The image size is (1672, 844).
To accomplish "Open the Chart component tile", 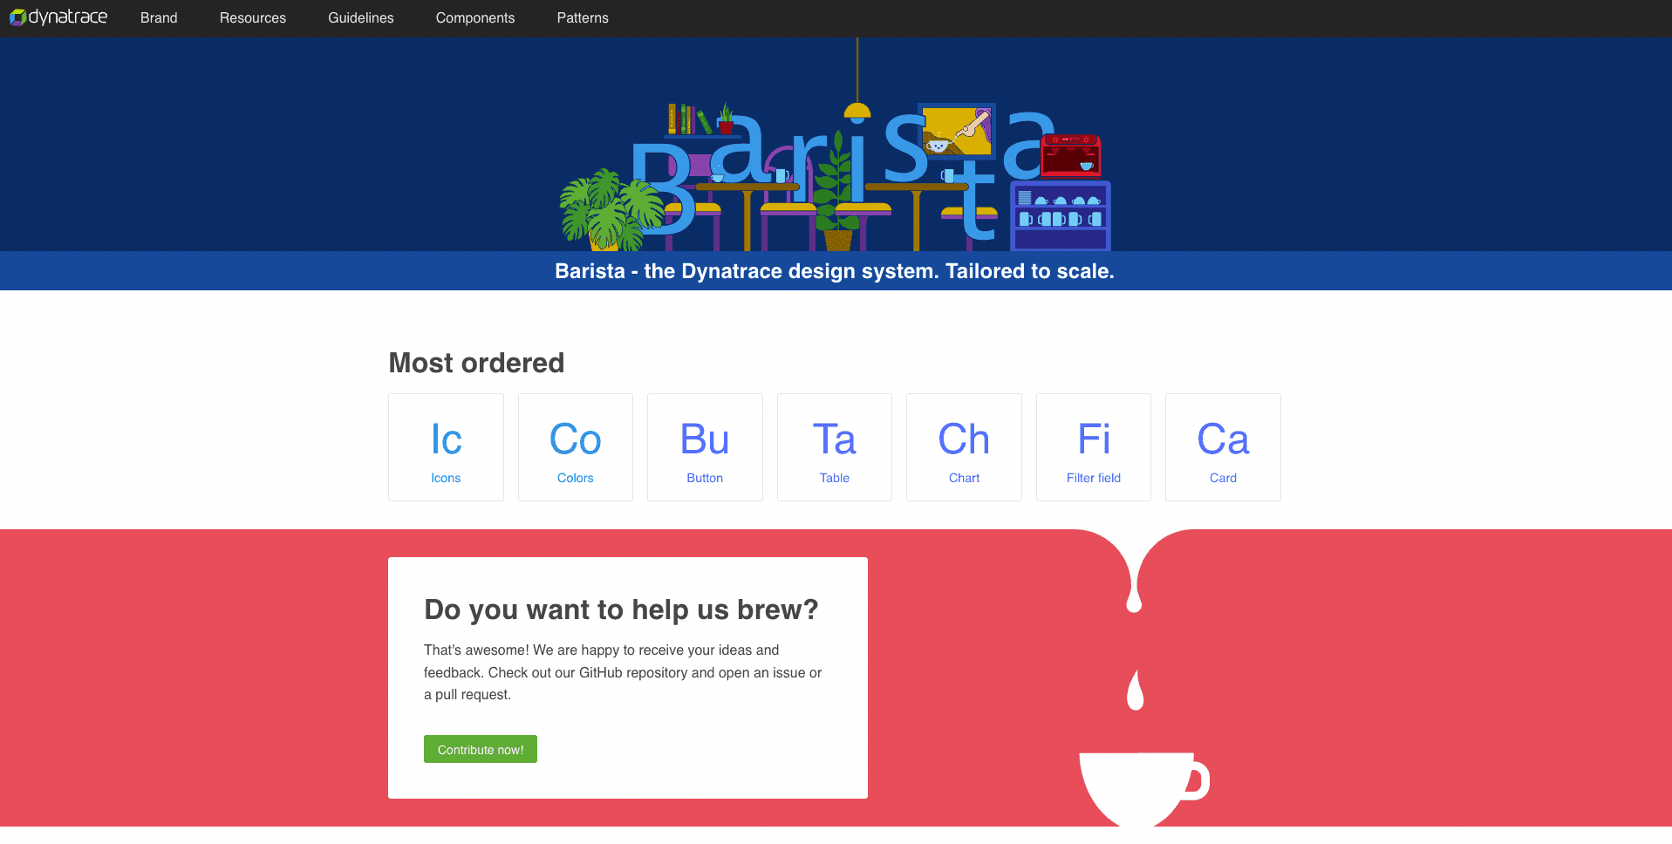I will (x=964, y=447).
